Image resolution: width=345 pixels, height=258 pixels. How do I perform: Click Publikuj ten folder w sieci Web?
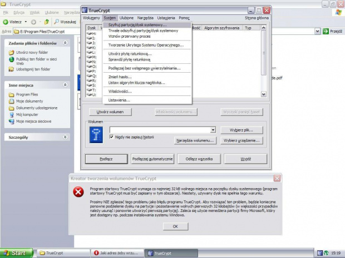coord(37,61)
